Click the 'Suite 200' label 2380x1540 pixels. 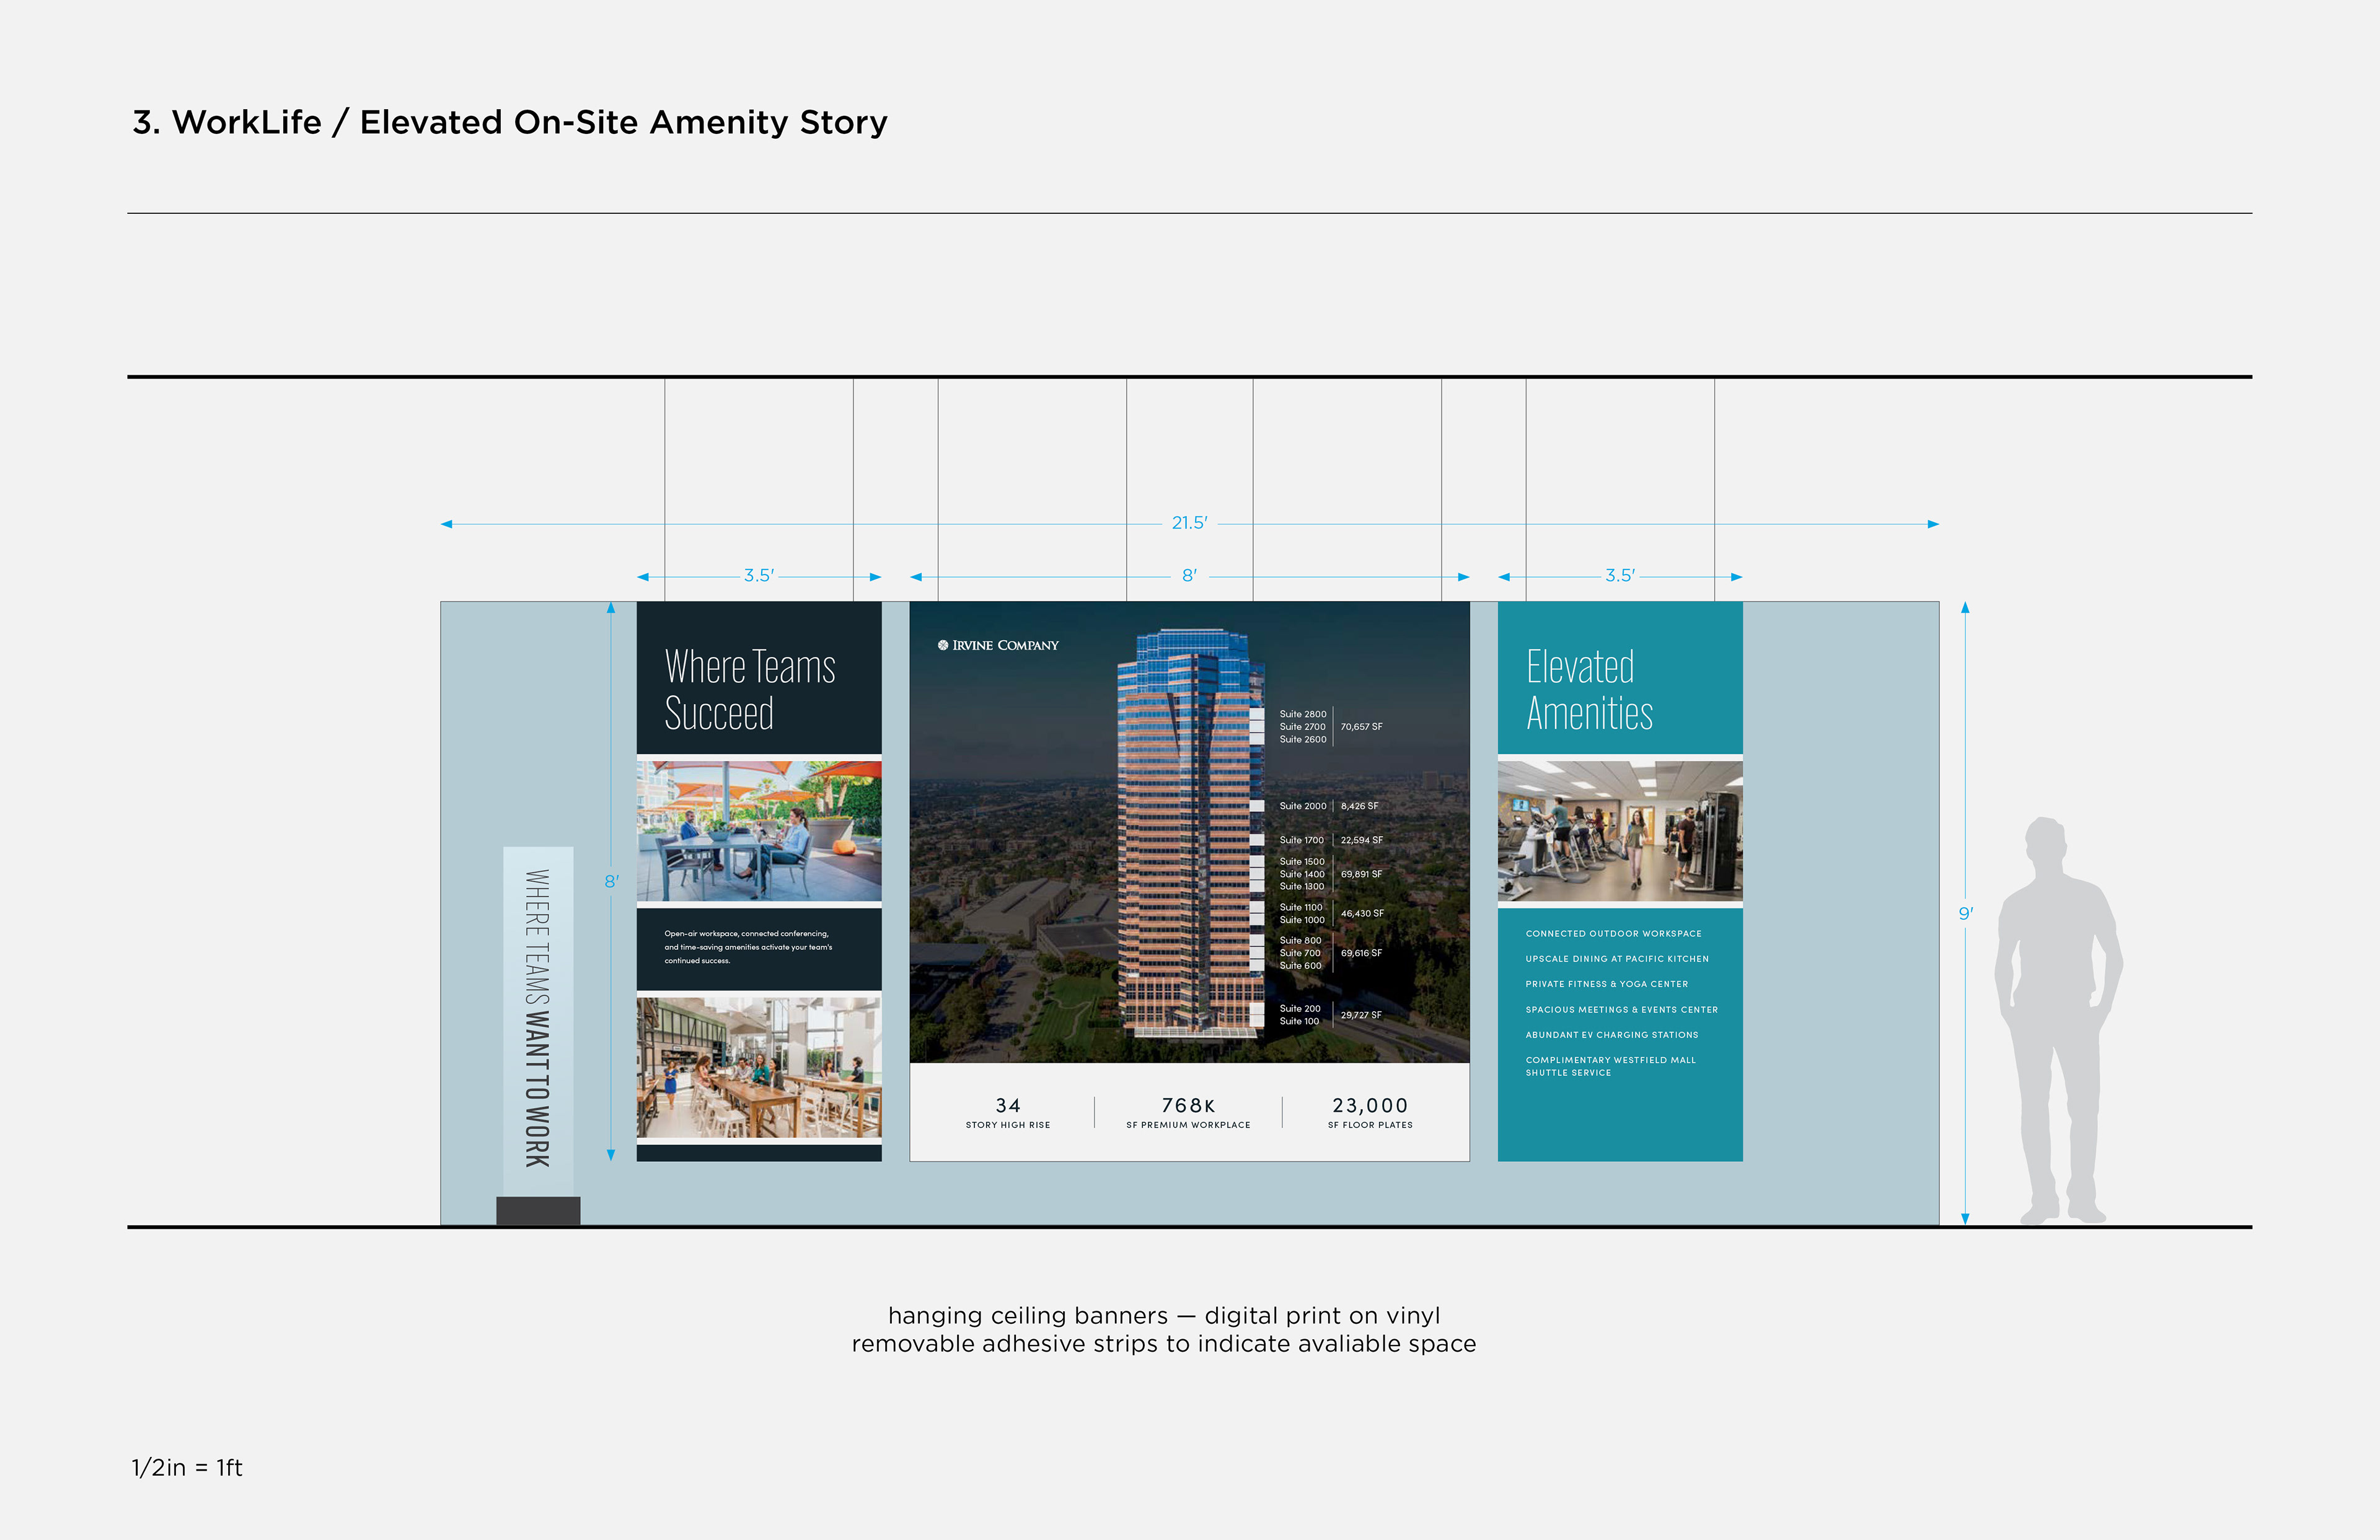tap(1300, 1009)
